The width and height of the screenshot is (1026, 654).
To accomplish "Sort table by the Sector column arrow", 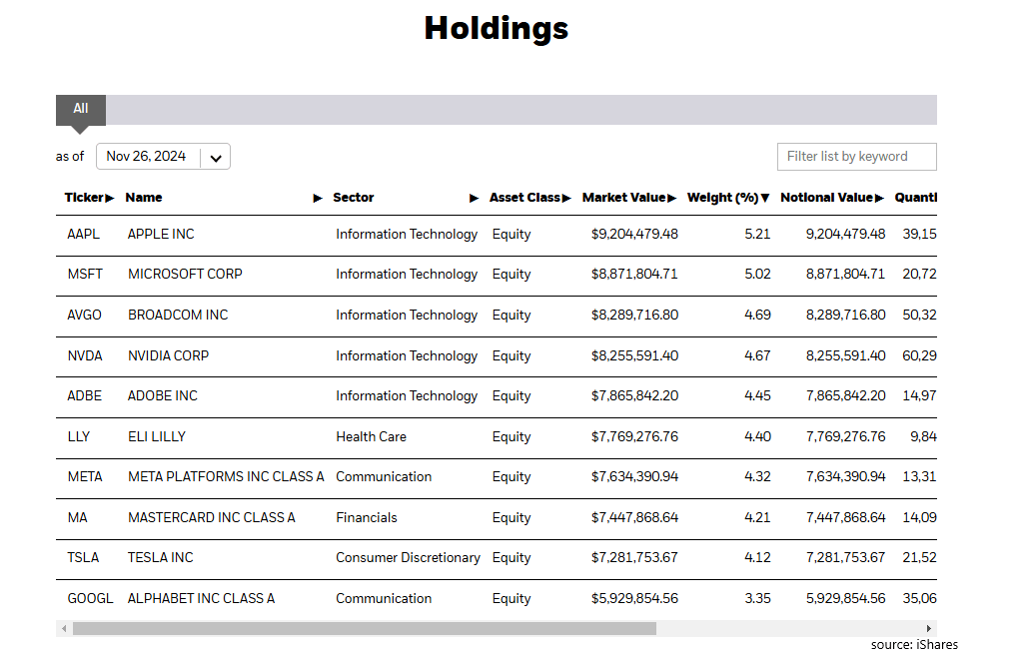I will [474, 197].
